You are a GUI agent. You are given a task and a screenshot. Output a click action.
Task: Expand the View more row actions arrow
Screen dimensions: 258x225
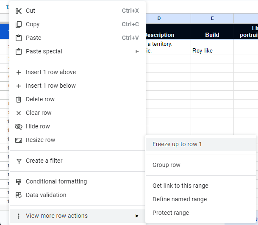click(137, 216)
